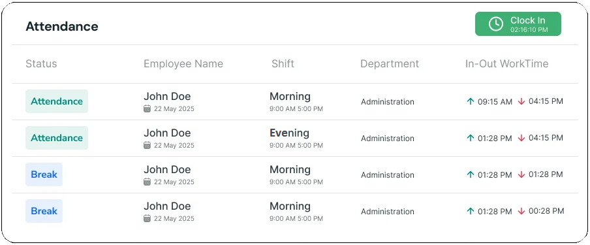This screenshot has width=590, height=245.
Task: Click 22 May 2025 date in Evening shift row
Action: [x=174, y=146]
